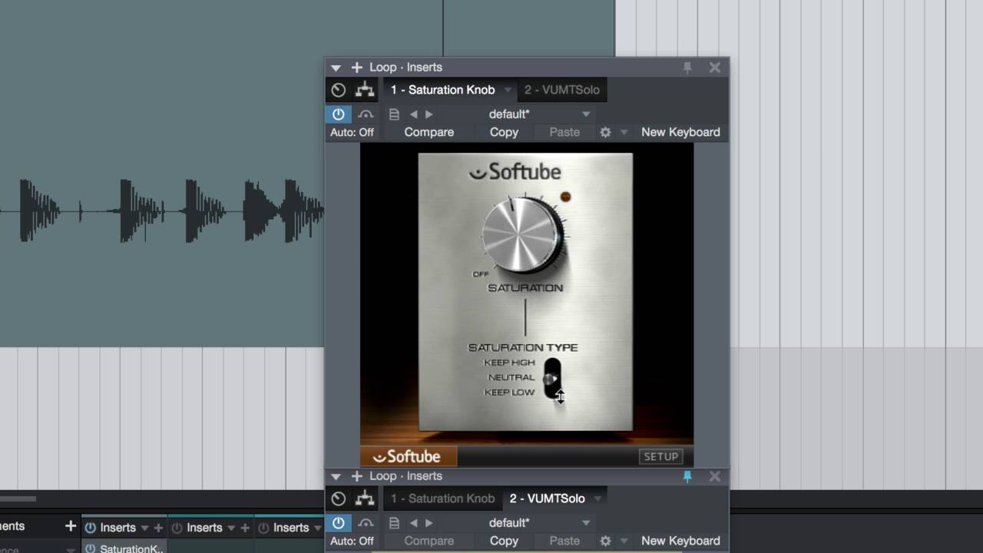Open dropdown arrow beside '1 - Saturation Knob' tab

(508, 91)
